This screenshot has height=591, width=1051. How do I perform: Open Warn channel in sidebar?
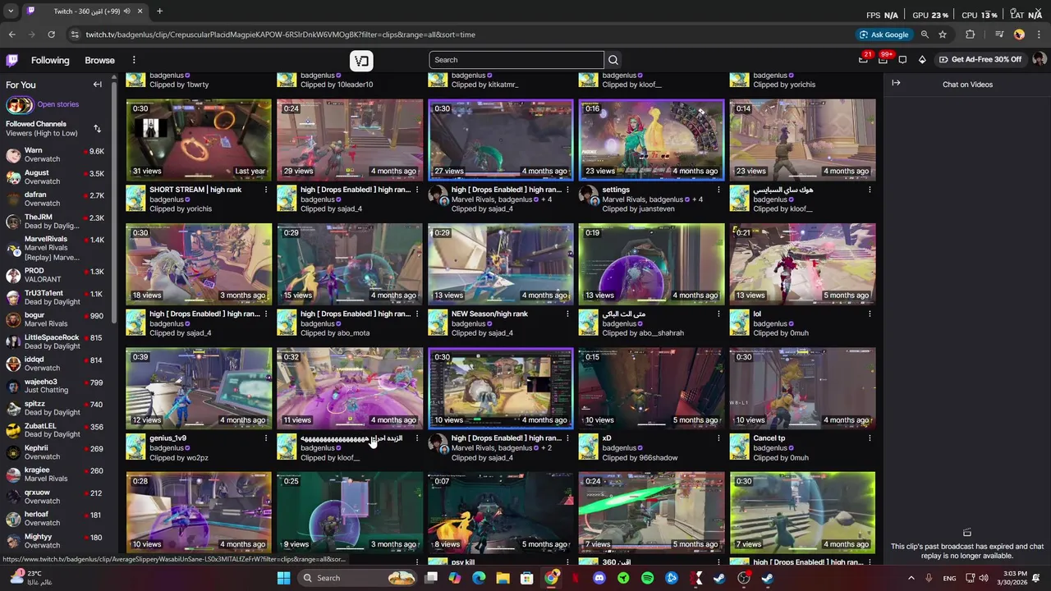[x=56, y=154]
